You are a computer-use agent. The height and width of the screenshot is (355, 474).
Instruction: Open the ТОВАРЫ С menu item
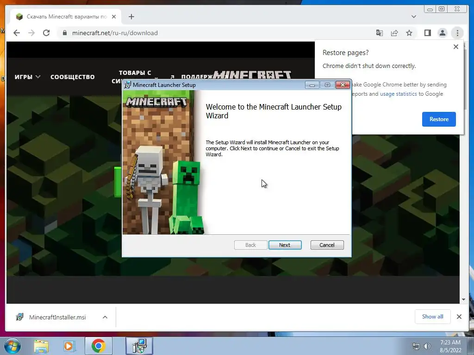point(135,73)
